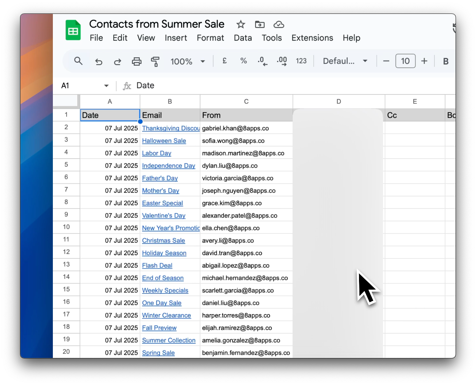The width and height of the screenshot is (476, 385).
Task: Check the cloud document status icon
Action: click(x=279, y=24)
